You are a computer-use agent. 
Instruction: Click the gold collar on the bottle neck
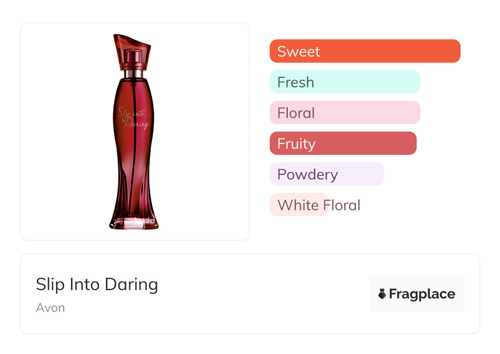point(134,74)
